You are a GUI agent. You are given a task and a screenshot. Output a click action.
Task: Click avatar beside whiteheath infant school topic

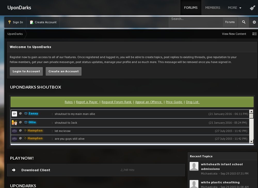pyautogui.click(x=194, y=167)
